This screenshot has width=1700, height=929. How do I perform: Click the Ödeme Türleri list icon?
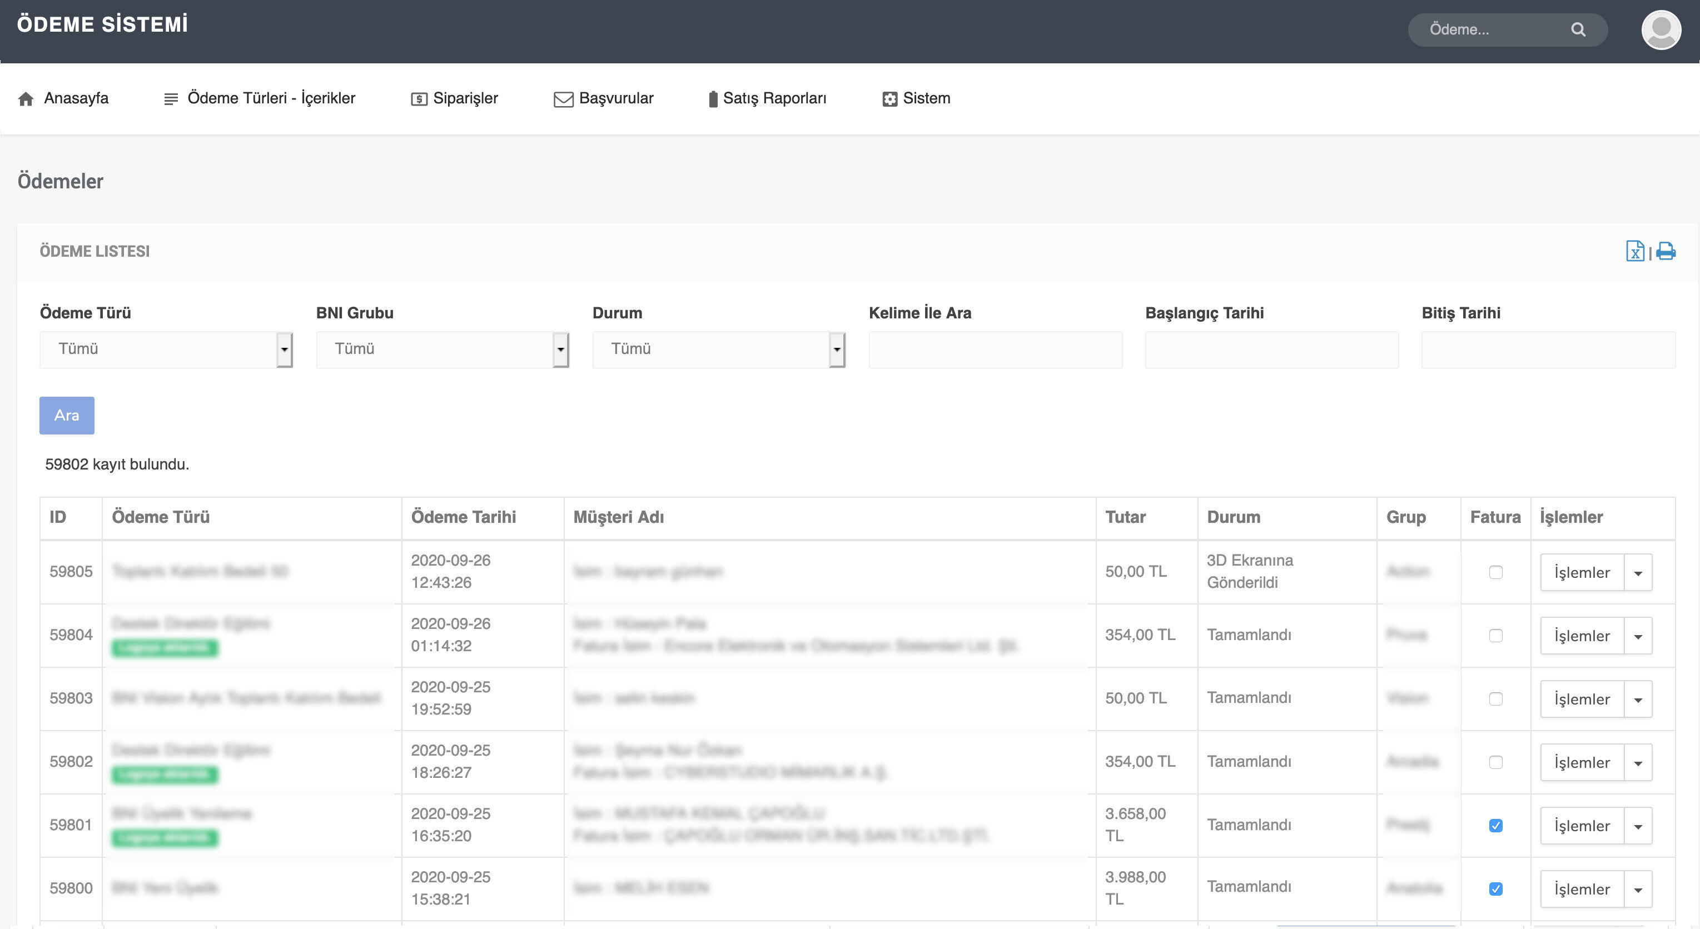point(171,99)
